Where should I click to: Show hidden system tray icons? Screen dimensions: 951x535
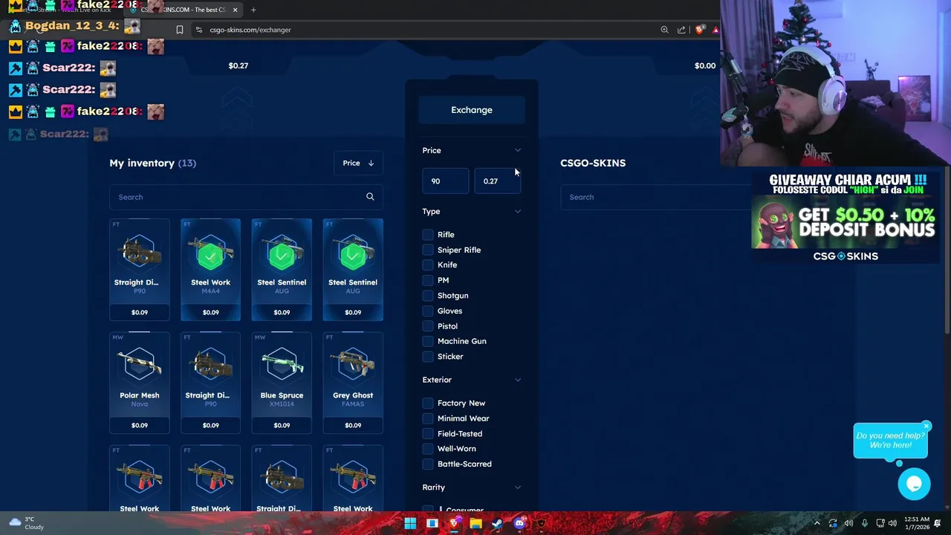click(817, 523)
